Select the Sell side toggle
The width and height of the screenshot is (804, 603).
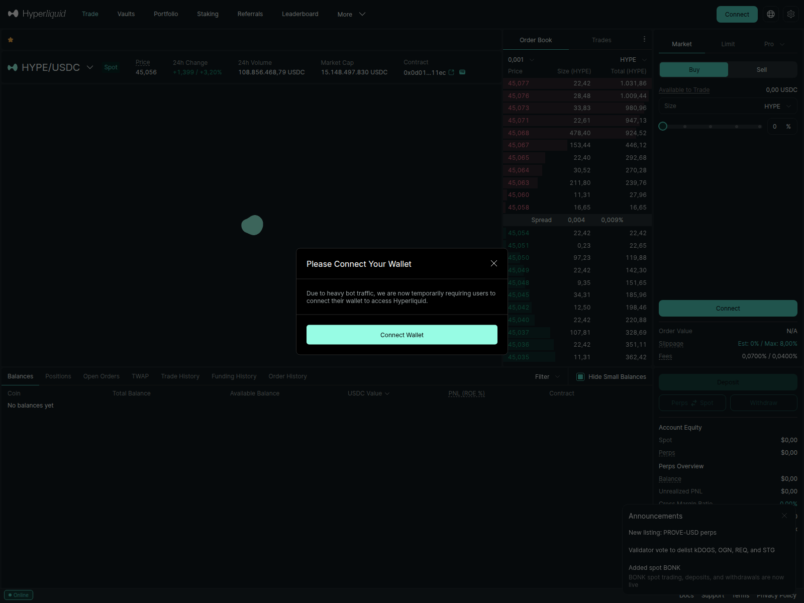[x=762, y=70]
